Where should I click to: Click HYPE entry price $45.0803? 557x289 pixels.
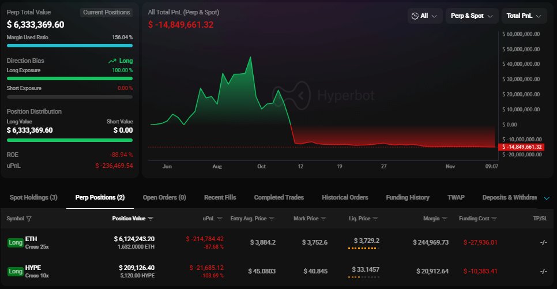tap(262, 271)
